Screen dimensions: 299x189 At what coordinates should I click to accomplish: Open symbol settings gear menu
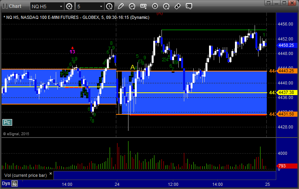pos(69,6)
